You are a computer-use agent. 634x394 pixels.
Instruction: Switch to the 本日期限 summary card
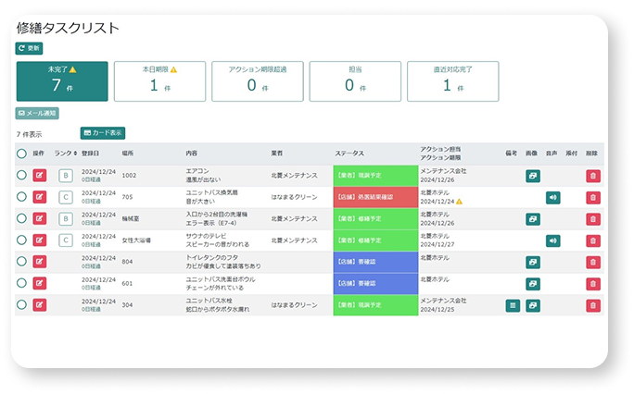[x=158, y=81]
